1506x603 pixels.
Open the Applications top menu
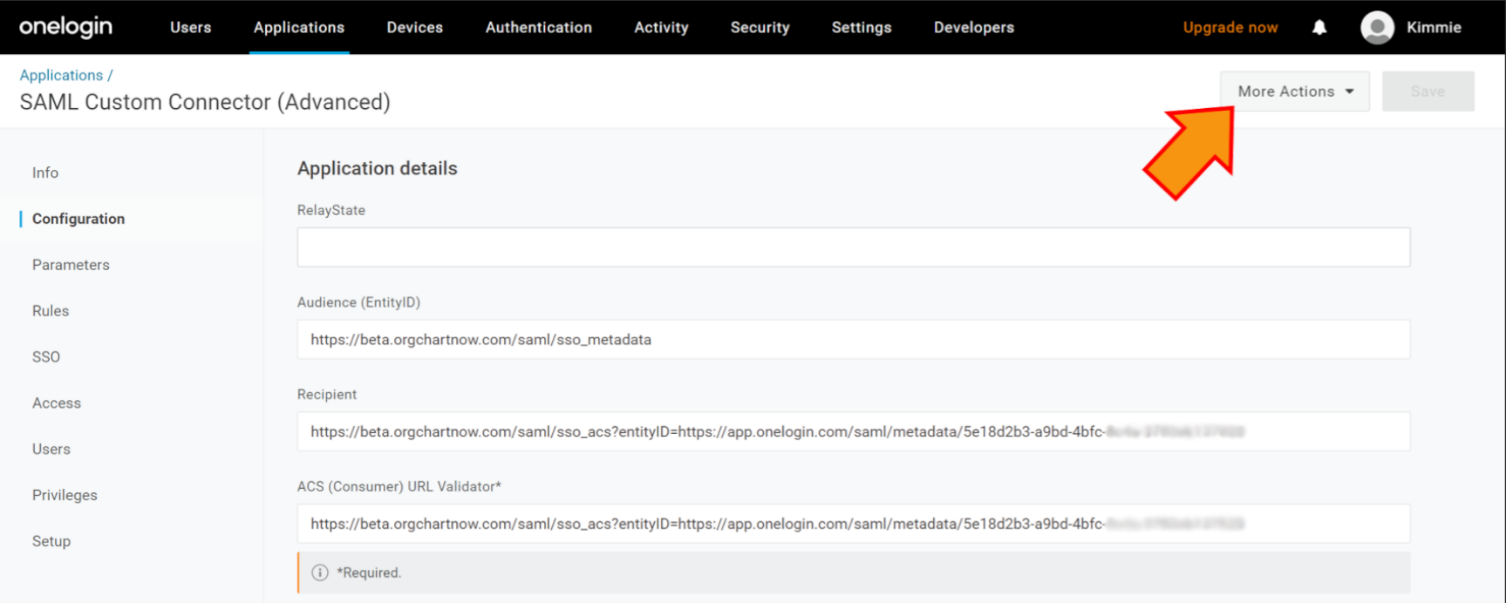(x=299, y=27)
